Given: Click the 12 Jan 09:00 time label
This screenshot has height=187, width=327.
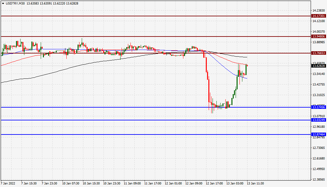Looking at the screenshot, I should 194,183.
